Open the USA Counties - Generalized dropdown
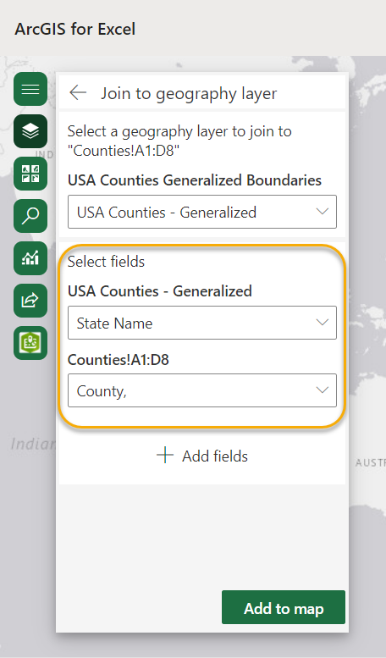 tap(202, 212)
